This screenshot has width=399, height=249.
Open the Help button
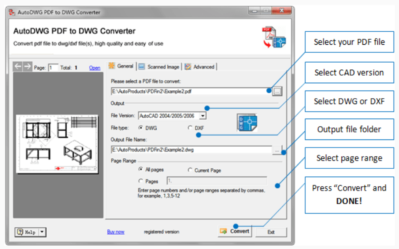pos(27,232)
